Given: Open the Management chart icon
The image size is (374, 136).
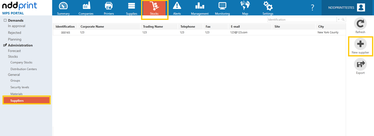Looking at the screenshot, I should tap(200, 6).
